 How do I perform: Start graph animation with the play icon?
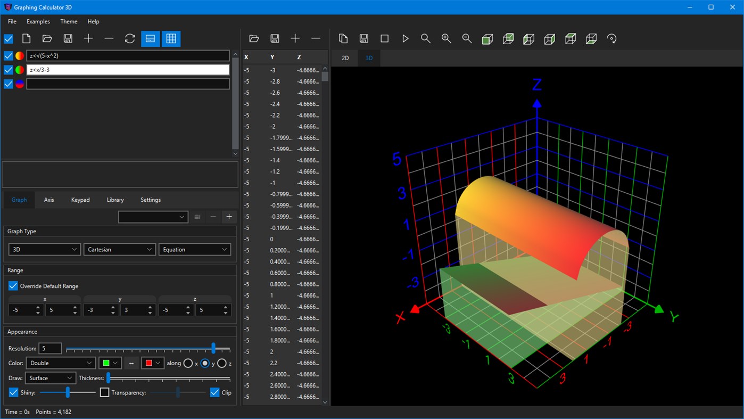(406, 38)
